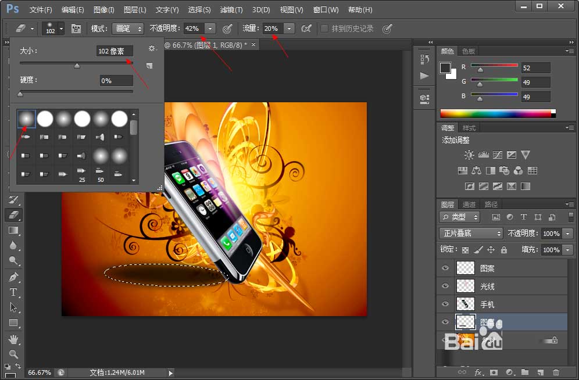This screenshot has height=380, width=579.
Task: Select the Path Selection tool
Action: click(x=13, y=307)
